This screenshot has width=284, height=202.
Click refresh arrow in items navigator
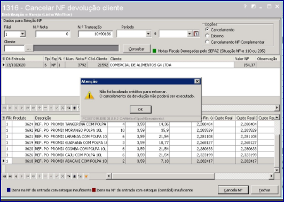point(68,176)
